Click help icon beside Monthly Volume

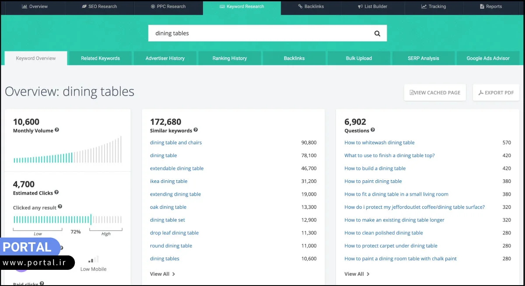point(57,130)
